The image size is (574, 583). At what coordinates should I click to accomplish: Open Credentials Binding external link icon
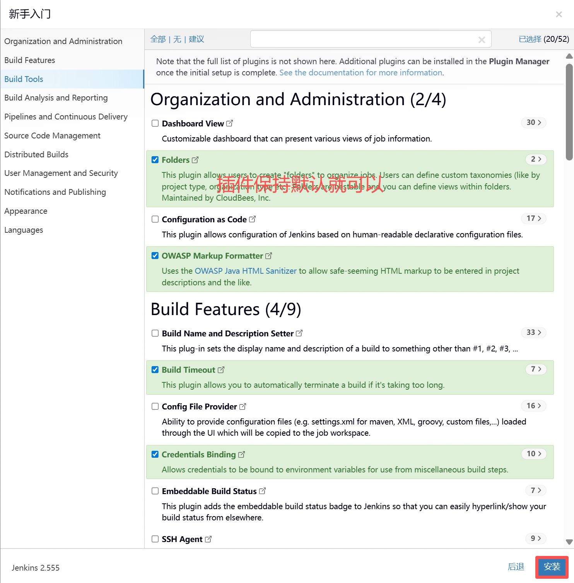pos(241,454)
